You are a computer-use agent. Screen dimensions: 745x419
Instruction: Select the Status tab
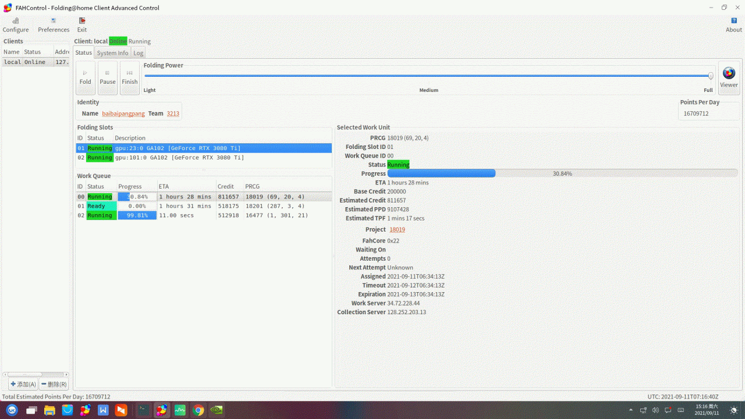[x=84, y=52]
